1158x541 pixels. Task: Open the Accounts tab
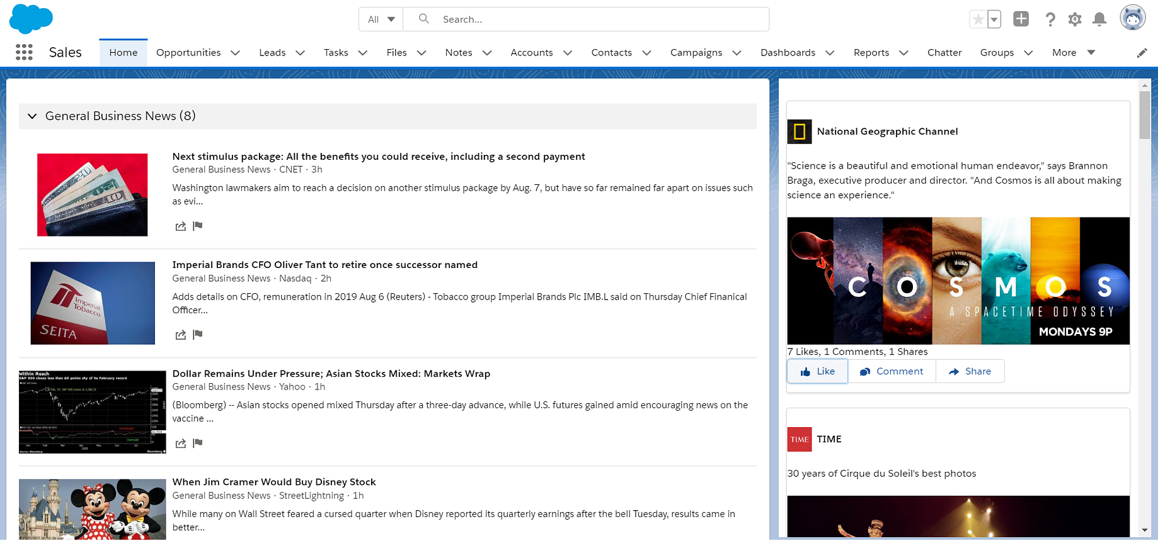pos(532,53)
